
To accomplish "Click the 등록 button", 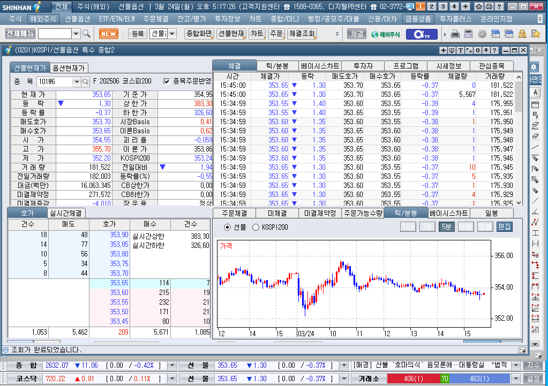I will coord(138,34).
